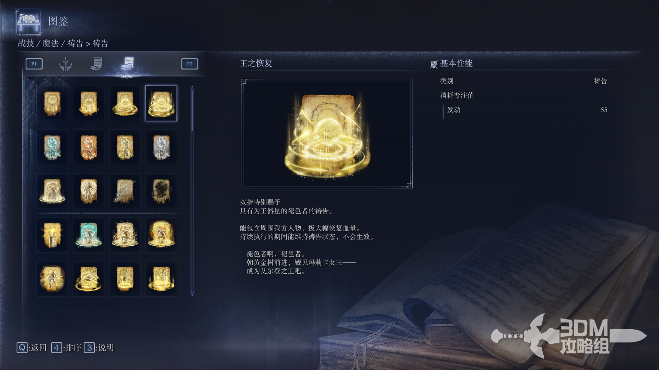
Task: Click the F1 previous category button
Action: 34,64
